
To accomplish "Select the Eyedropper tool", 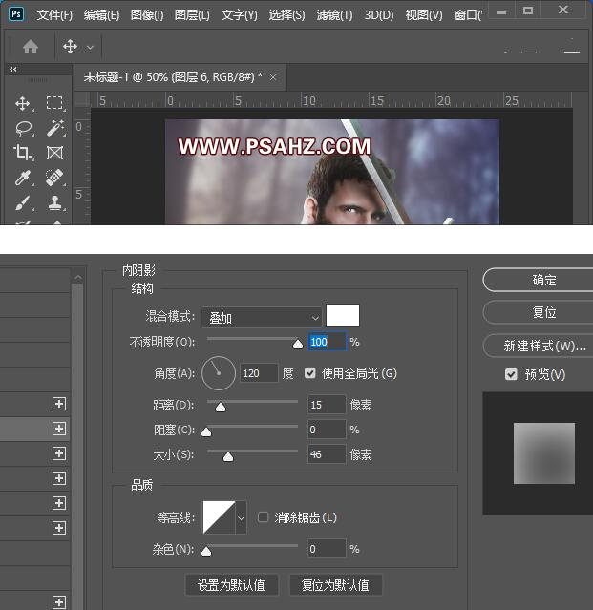I will (23, 178).
